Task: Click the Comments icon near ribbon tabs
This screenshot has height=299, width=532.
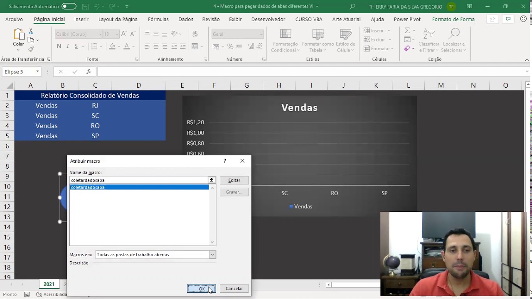Action: 508,20
